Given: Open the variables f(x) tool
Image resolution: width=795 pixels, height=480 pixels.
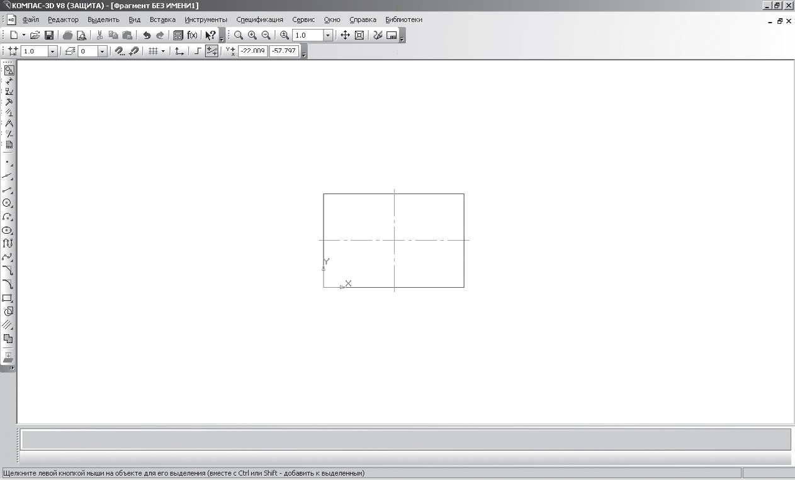Looking at the screenshot, I should click(193, 36).
